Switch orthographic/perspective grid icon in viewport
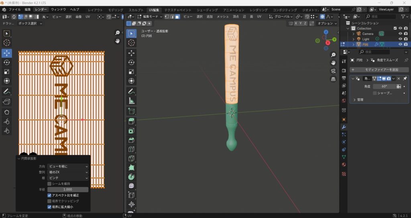This screenshot has height=218, width=411. coord(333,79)
